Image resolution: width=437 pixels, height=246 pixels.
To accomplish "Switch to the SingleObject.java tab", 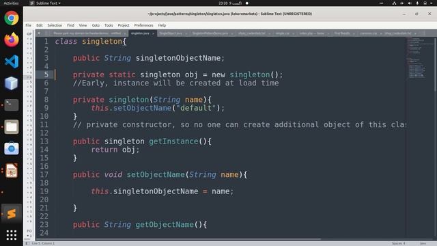I will pyautogui.click(x=171, y=33).
